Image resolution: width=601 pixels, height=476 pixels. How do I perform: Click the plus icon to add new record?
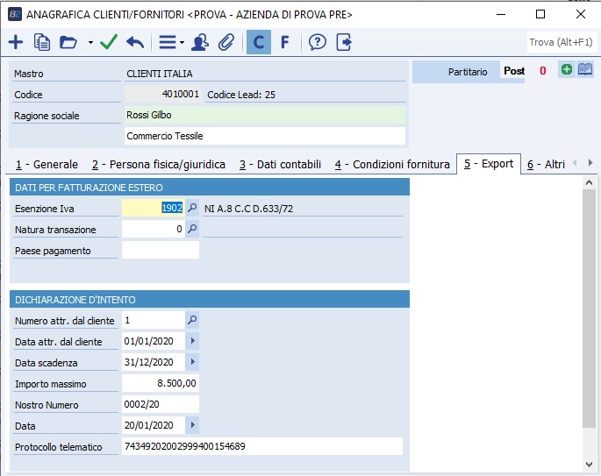coord(16,42)
